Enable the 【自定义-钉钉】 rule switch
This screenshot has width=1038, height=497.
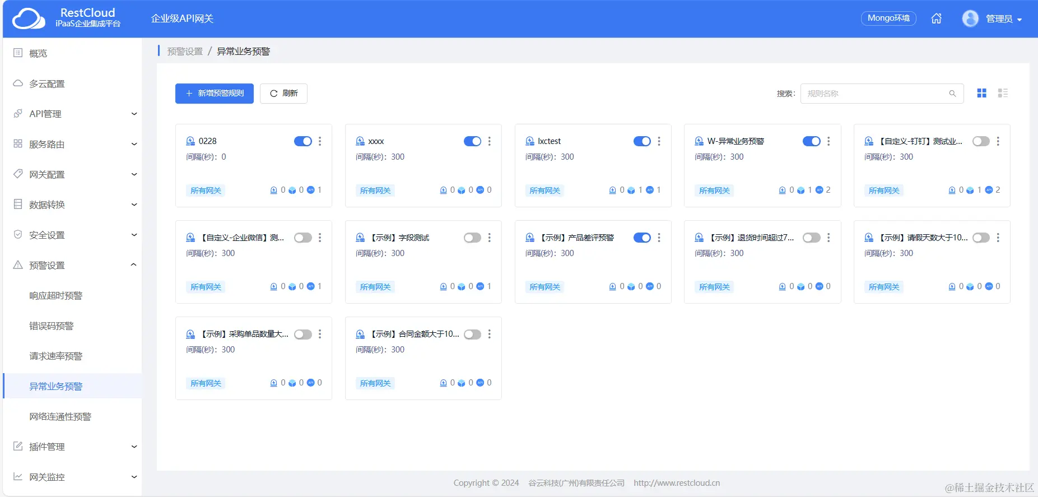(x=981, y=141)
